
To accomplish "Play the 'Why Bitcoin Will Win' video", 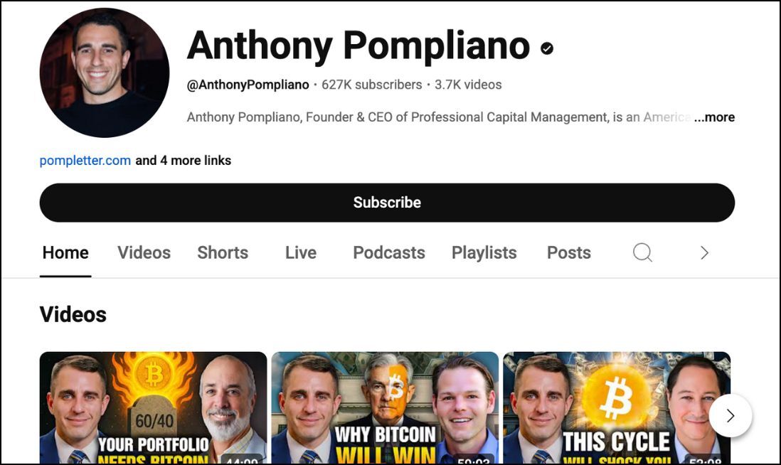I will [x=385, y=407].
